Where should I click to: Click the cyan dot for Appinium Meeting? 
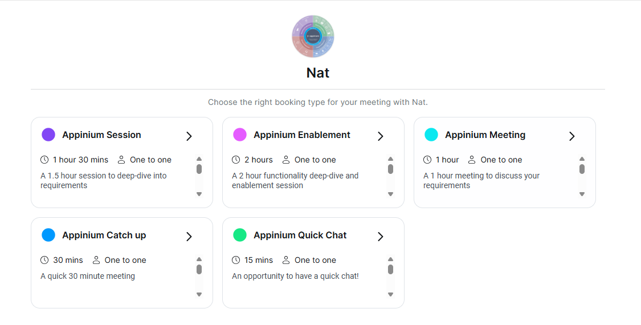(431, 135)
